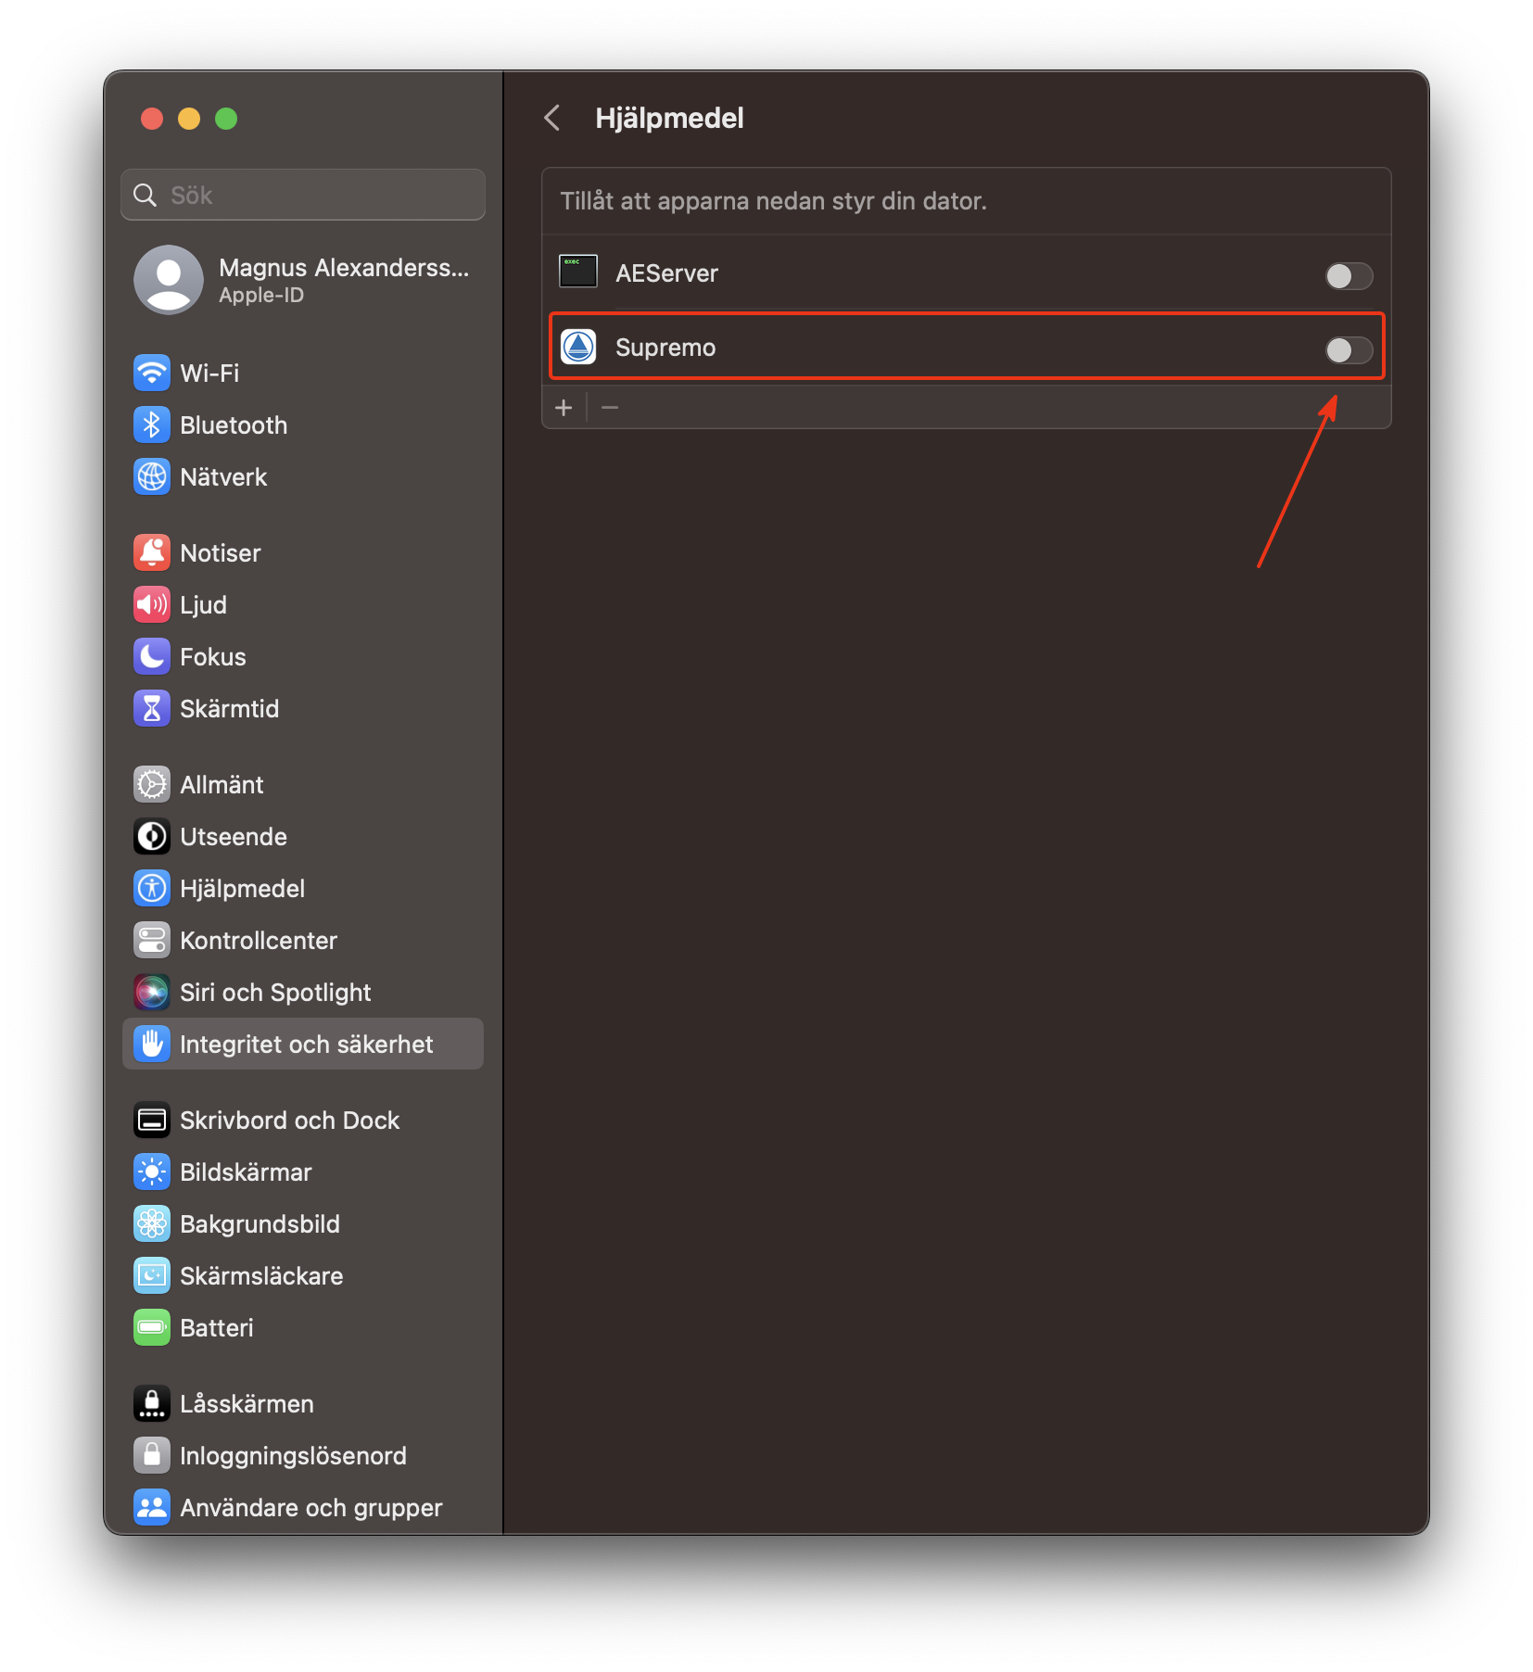1533x1672 pixels.
Task: Enable the Supremo accessibility toggle
Action: [x=1349, y=349]
